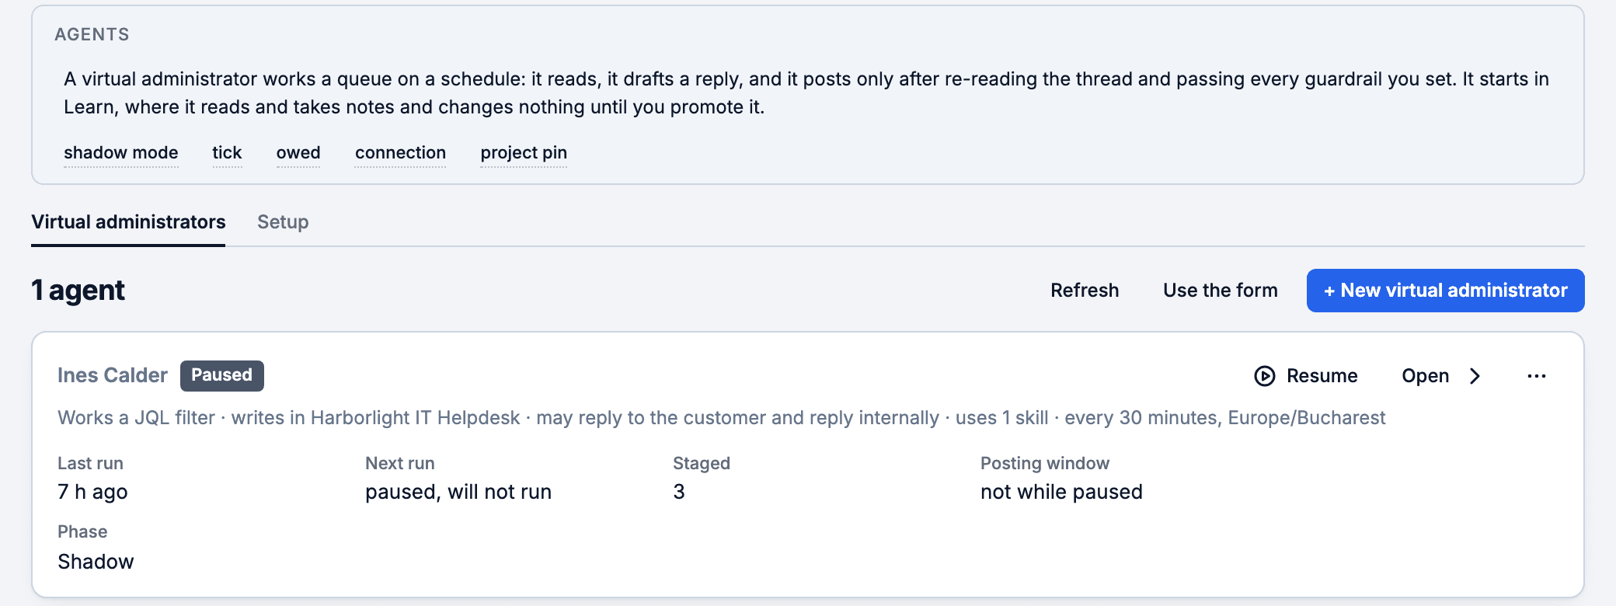Click the chevron arrow next to Open

[1475, 376]
